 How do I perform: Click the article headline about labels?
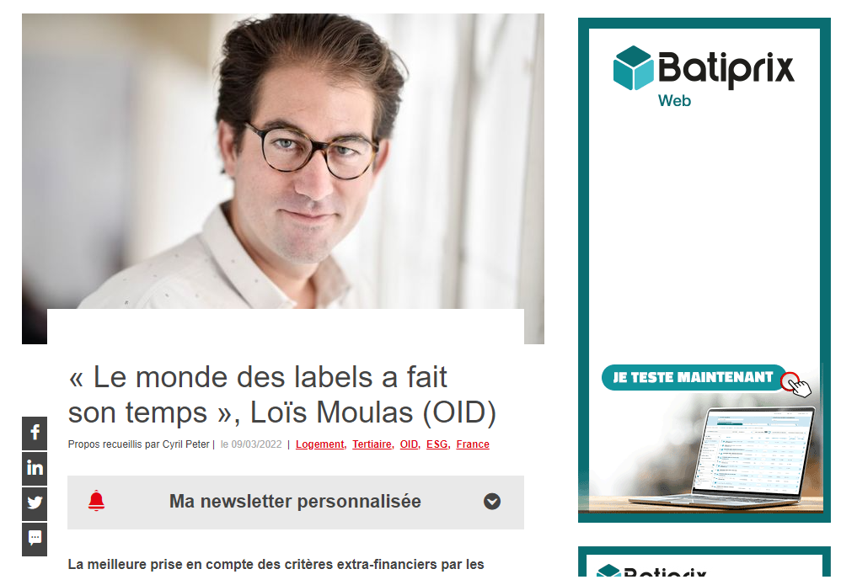282,395
